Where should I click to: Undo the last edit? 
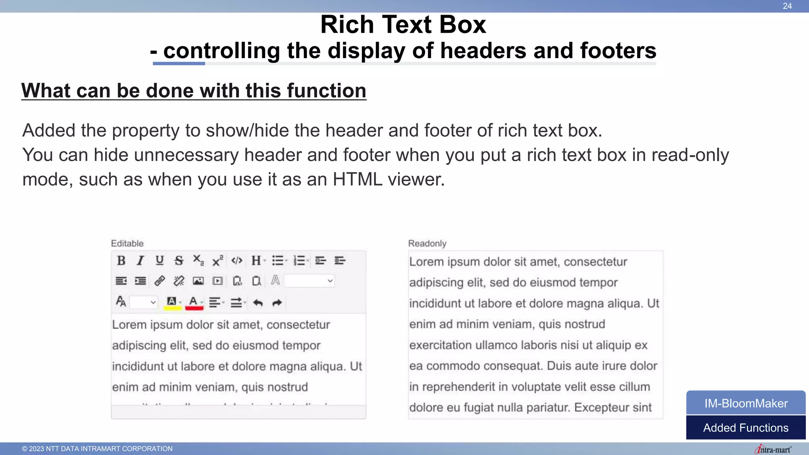tap(258, 303)
